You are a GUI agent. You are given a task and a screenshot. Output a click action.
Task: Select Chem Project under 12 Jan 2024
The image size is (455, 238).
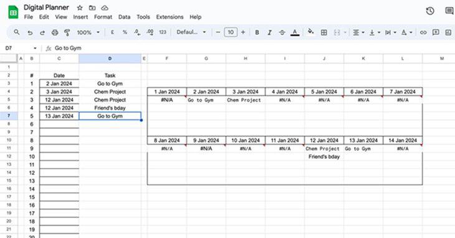click(x=324, y=148)
